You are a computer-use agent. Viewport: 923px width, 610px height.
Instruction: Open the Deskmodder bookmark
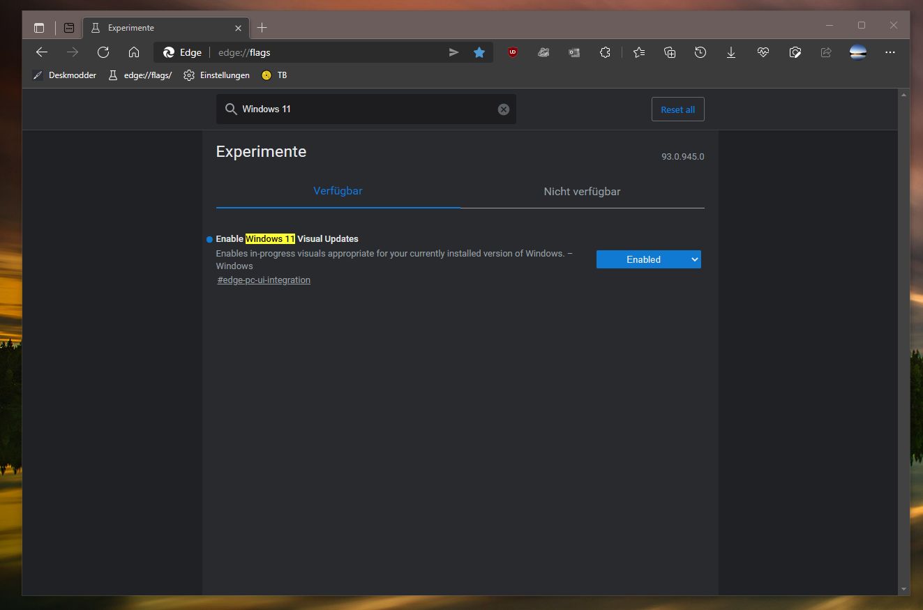(64, 75)
